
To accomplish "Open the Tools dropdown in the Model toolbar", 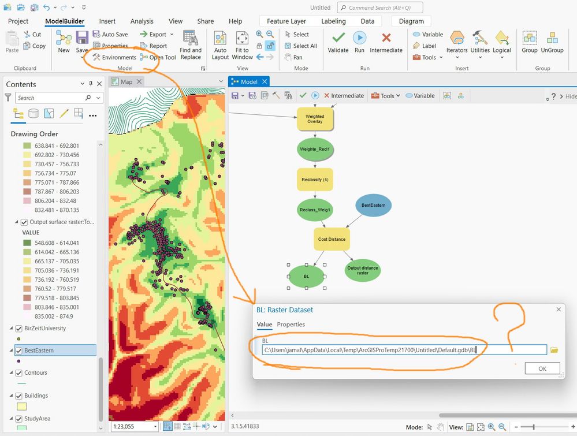I will [x=398, y=96].
